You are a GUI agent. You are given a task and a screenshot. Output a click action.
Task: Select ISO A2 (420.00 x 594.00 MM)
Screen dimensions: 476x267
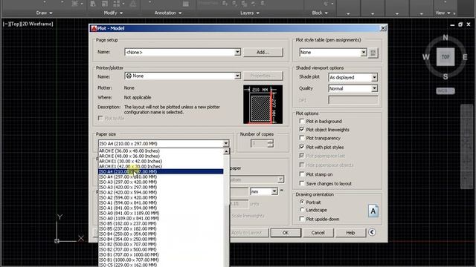pyautogui.click(x=161, y=192)
